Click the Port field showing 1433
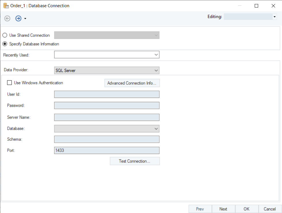This screenshot has height=213, width=282. tap(107, 150)
